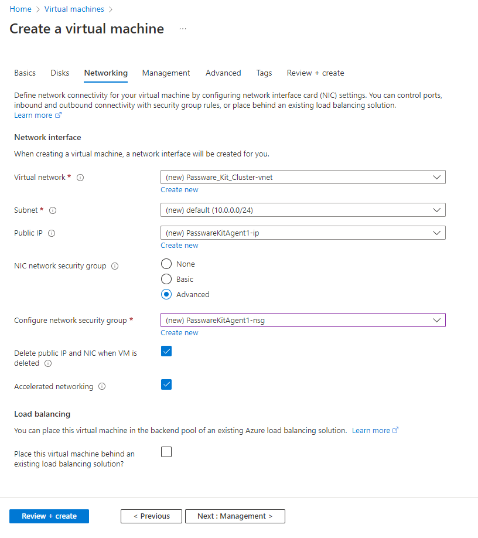
Task: Select the None security group option
Action: coord(166,264)
